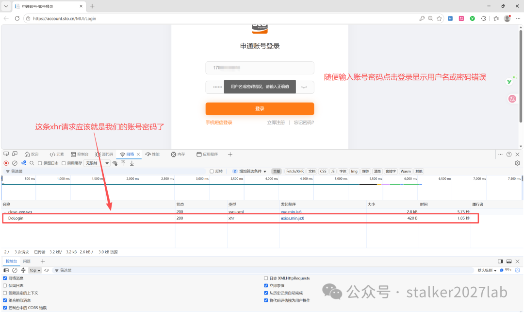Tick the 反转 filter checkbox

coord(212,171)
